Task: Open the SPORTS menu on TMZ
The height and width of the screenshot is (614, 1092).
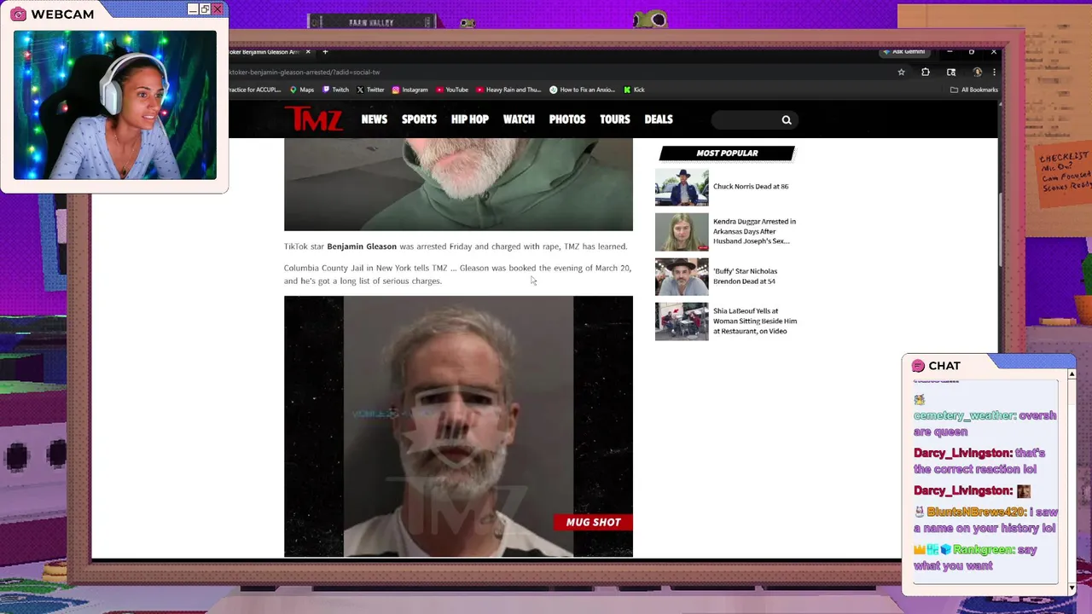Action: 419,119
